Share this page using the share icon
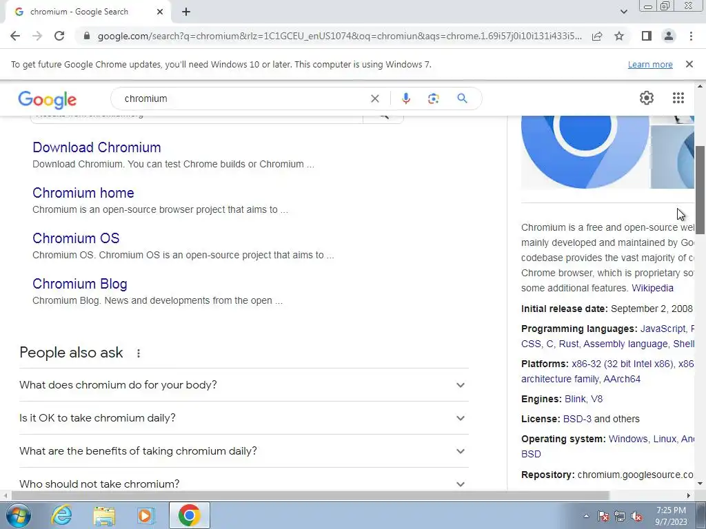This screenshot has height=529, width=706. click(x=597, y=36)
